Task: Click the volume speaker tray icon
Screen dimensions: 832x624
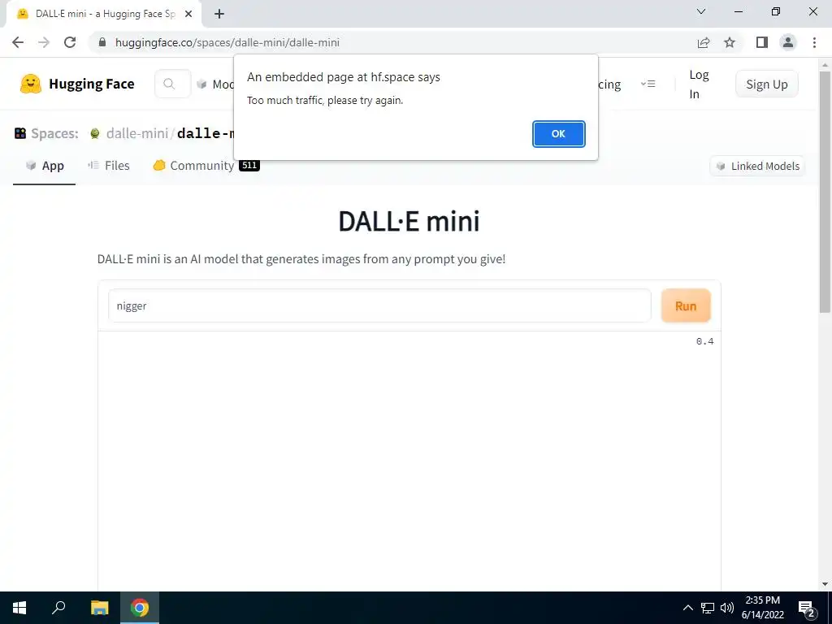Action: point(727,608)
